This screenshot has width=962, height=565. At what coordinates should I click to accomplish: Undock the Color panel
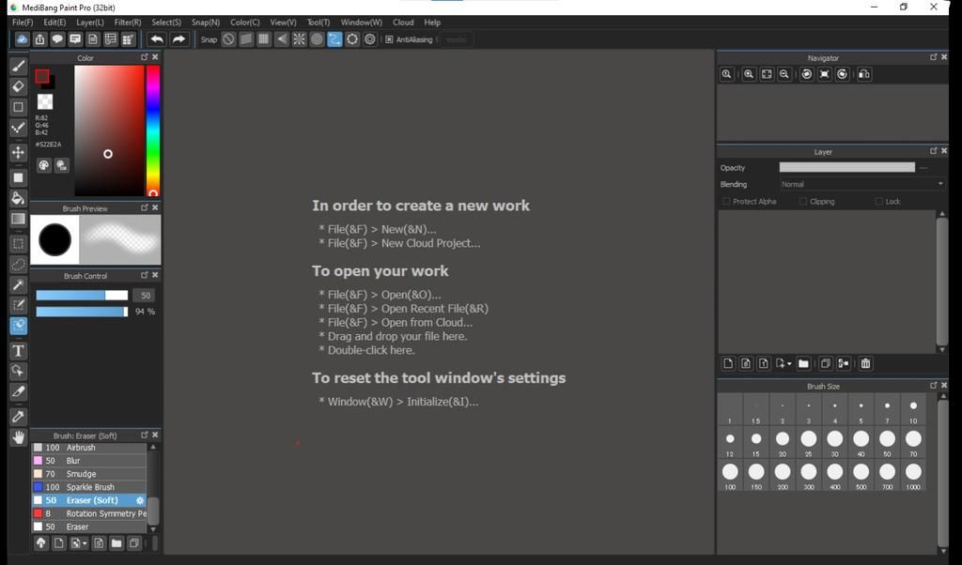click(x=144, y=57)
